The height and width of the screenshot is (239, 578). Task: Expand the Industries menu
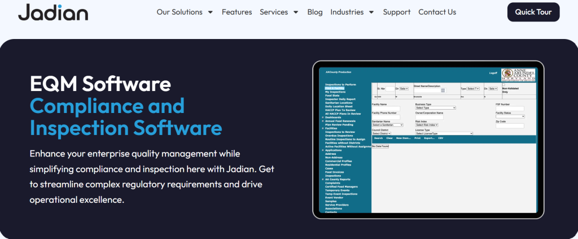pyautogui.click(x=352, y=12)
